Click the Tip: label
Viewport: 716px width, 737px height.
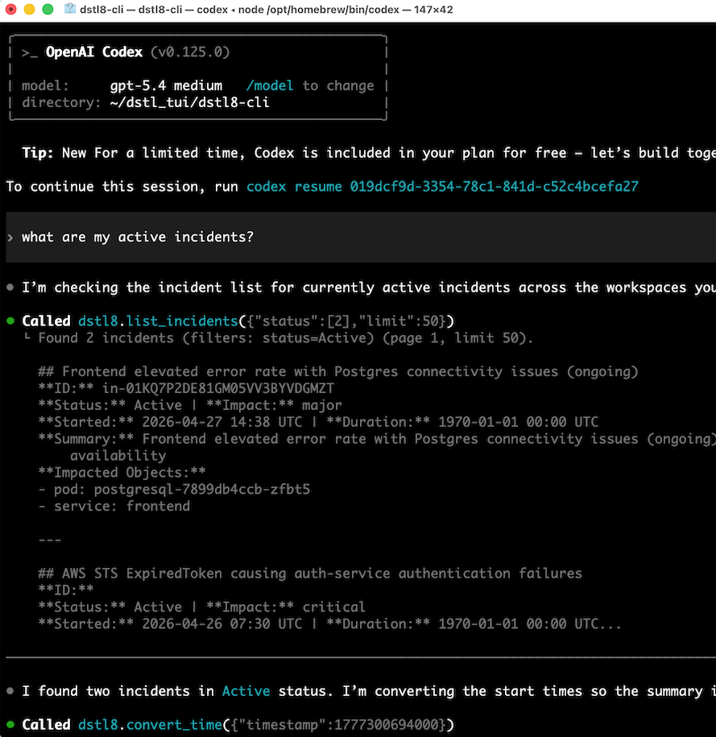click(x=38, y=153)
